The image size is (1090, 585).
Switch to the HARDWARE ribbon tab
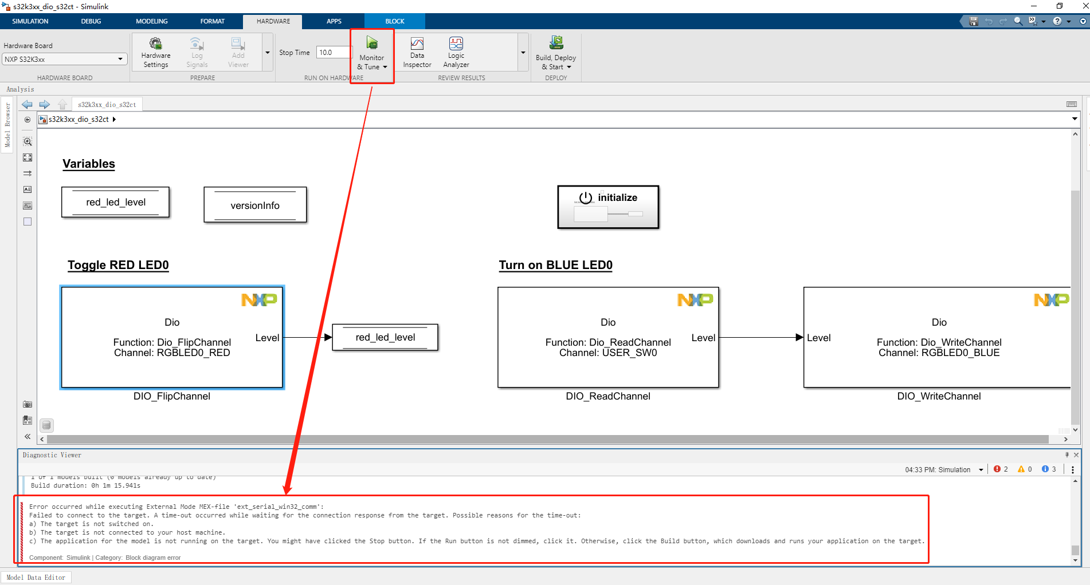point(272,21)
